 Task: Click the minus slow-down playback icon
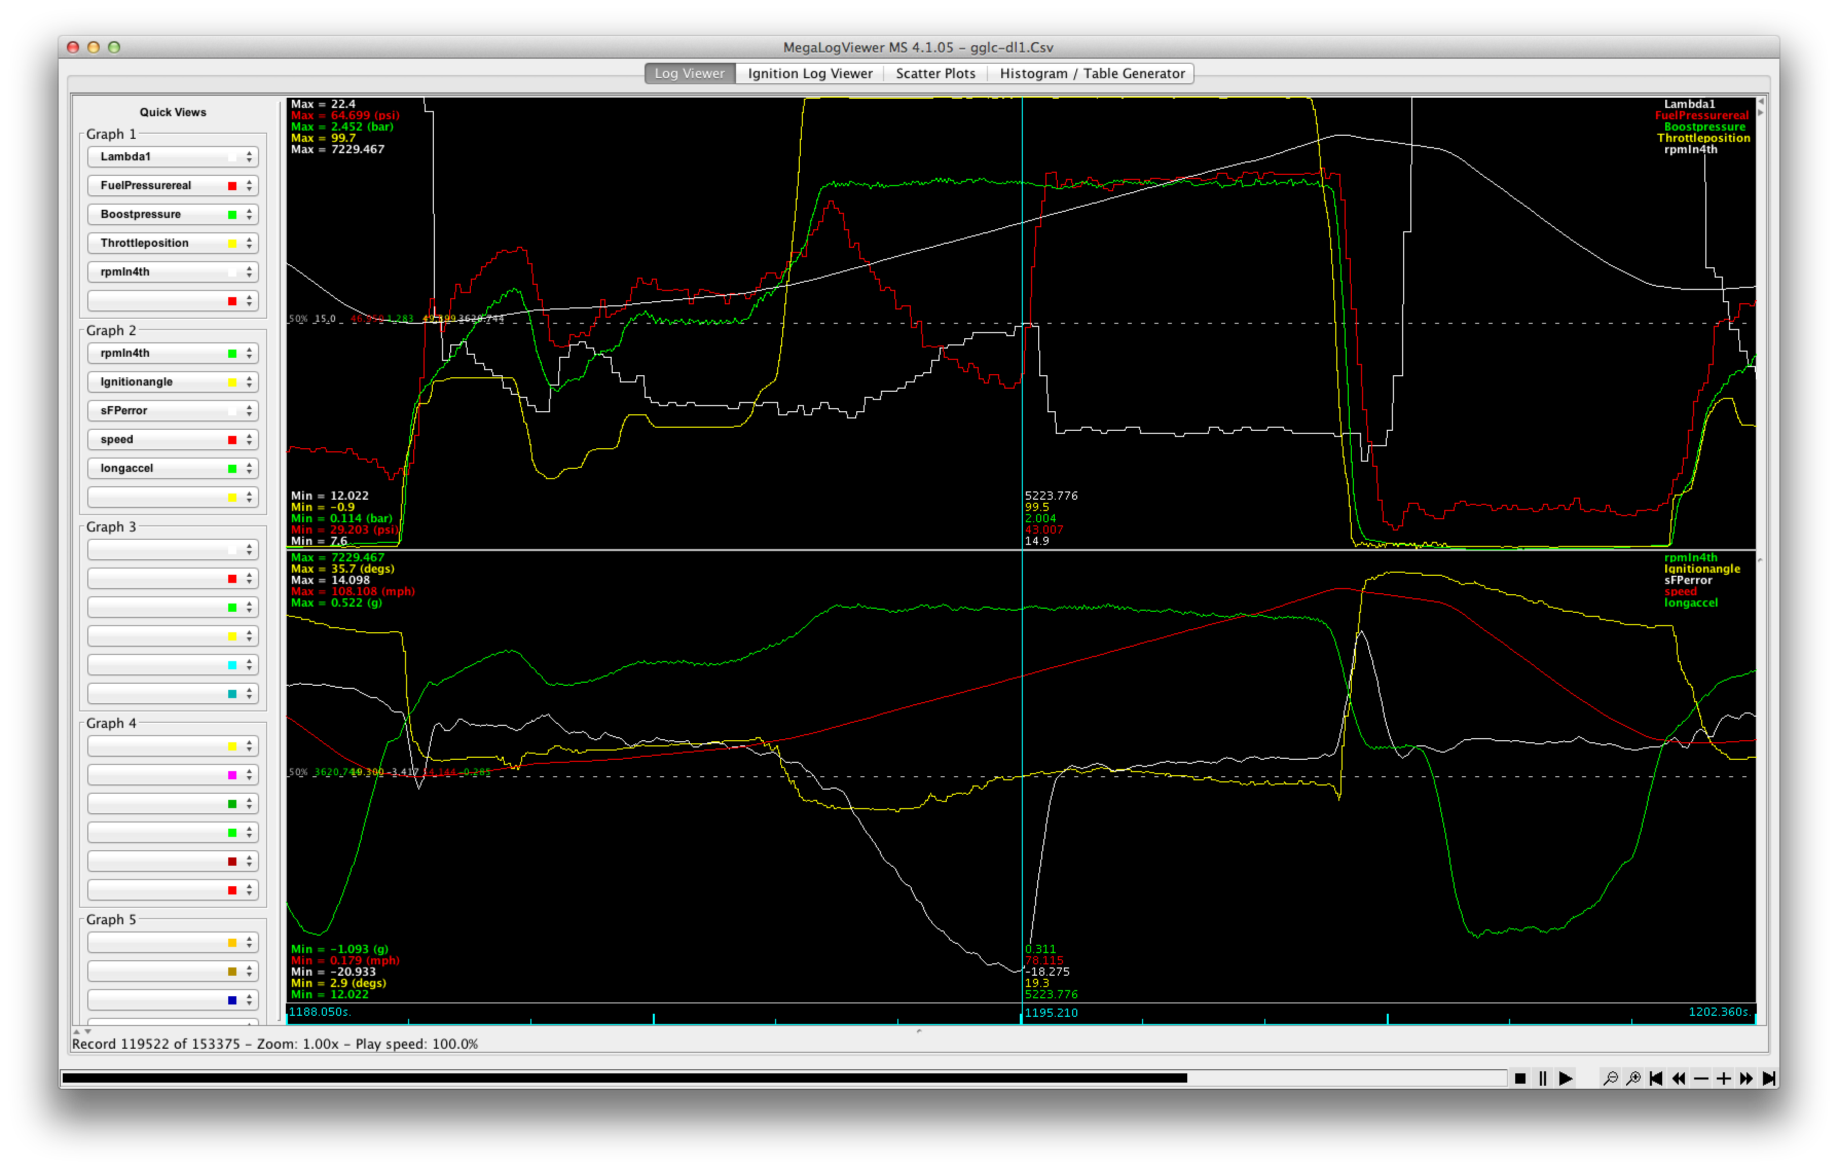point(1701,1078)
